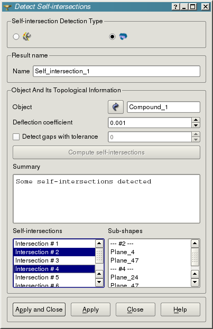The height and width of the screenshot is (329, 213).
Task: Select the first detection type radio button
Action: tap(16, 36)
